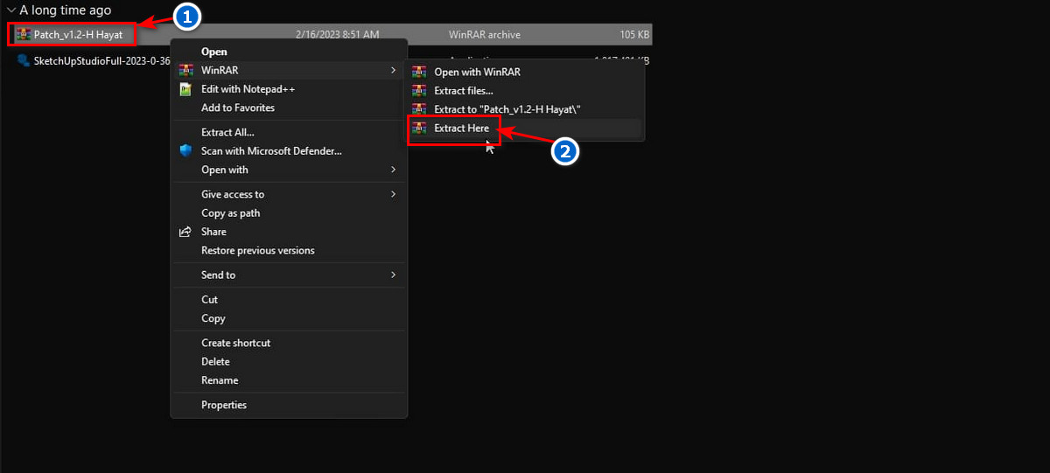Screen dimensions: 1050x473
Task: Select Extract All... in context menu
Action: click(x=227, y=132)
